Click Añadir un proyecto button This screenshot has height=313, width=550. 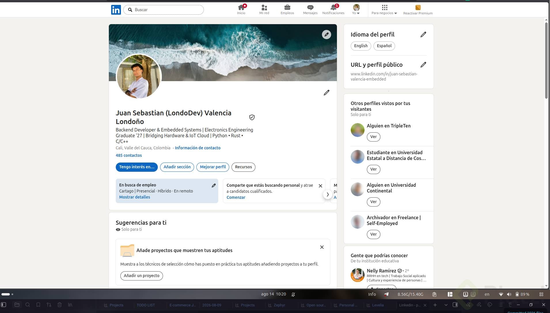tap(141, 276)
